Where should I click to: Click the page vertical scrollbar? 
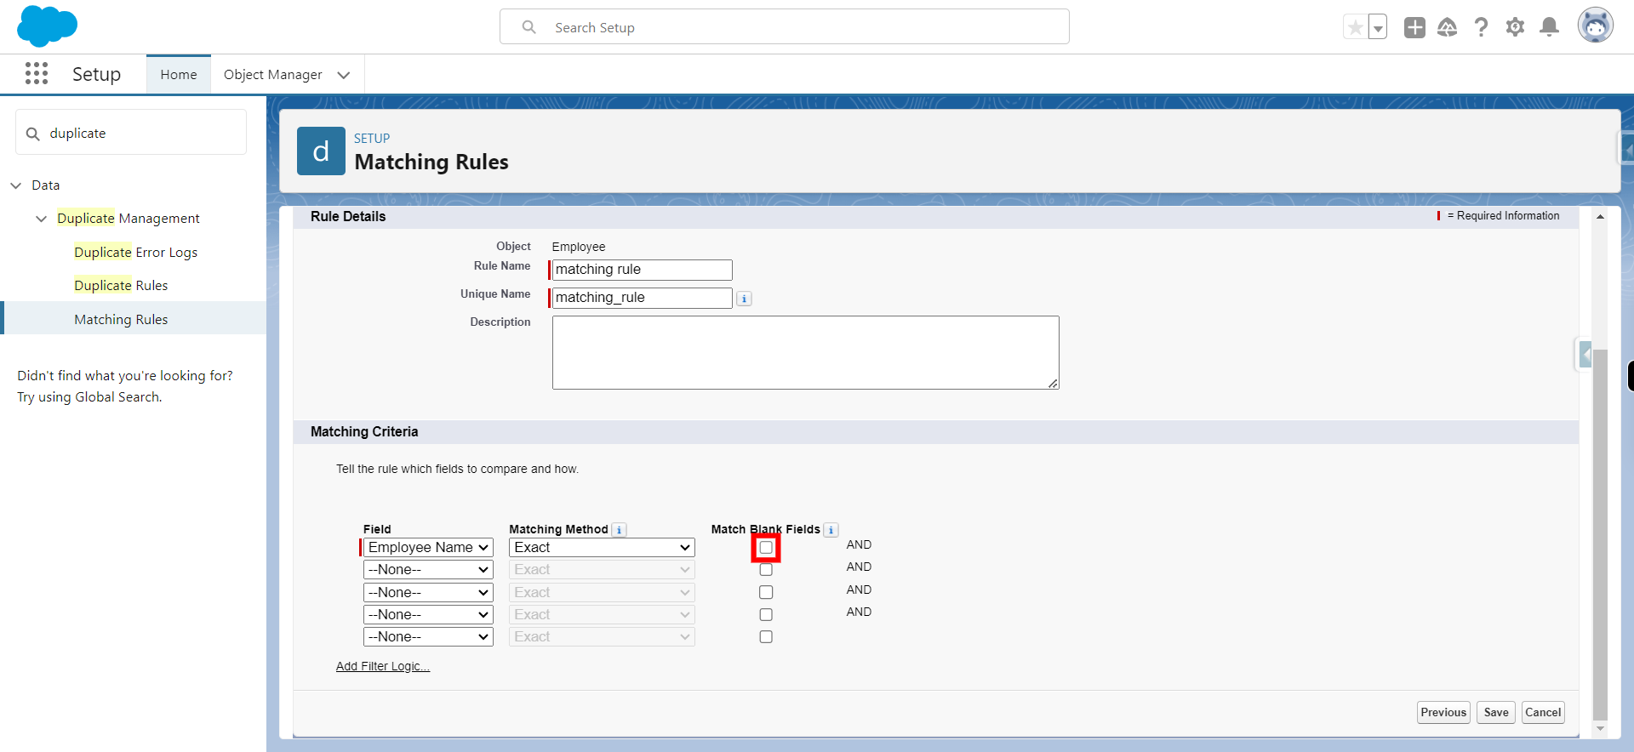pyautogui.click(x=1600, y=534)
